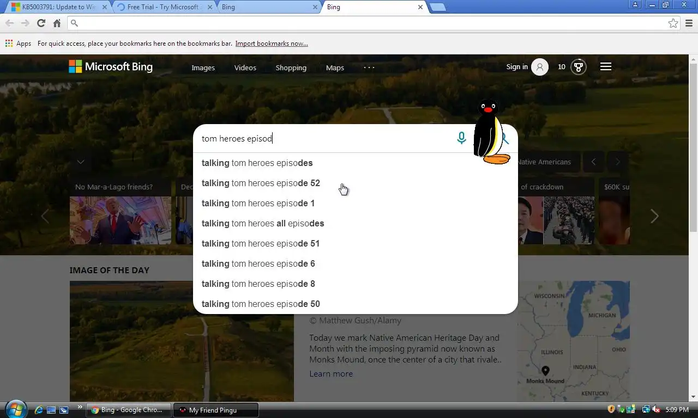Open the Apps bookmarks shortcut
The image size is (698, 418).
(x=18, y=44)
